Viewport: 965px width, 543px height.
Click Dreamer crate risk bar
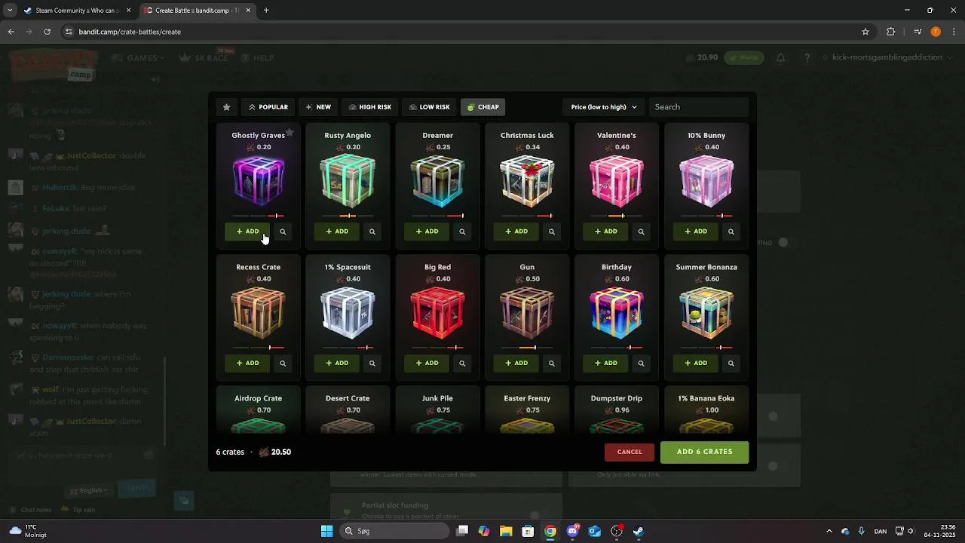(437, 216)
